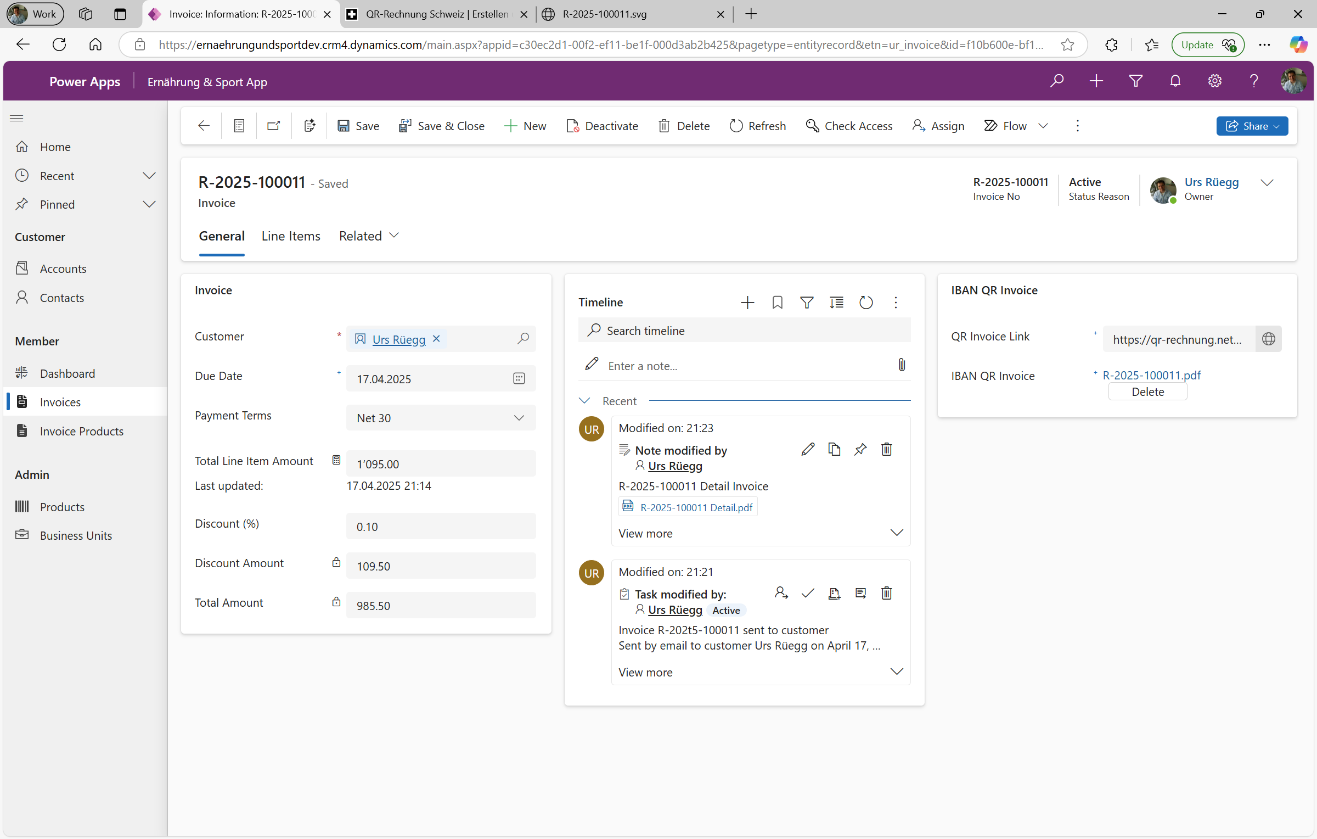Open the global search magnifier in header

click(x=1056, y=81)
